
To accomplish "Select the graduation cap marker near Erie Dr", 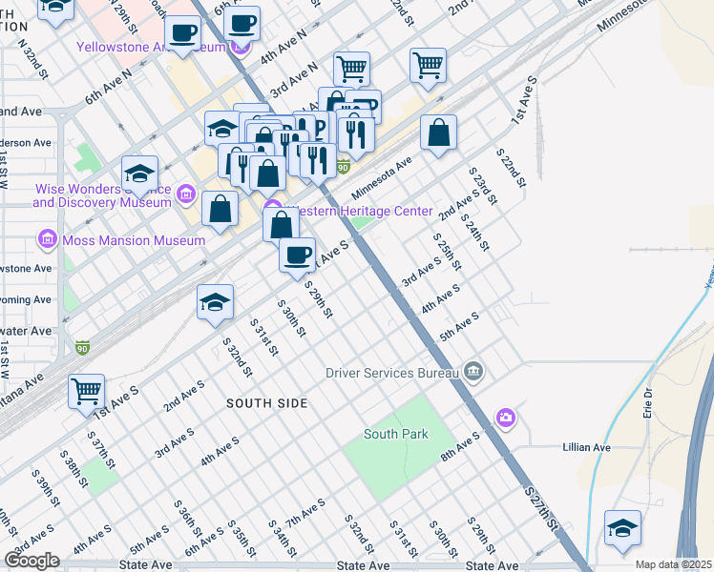I will click(622, 528).
